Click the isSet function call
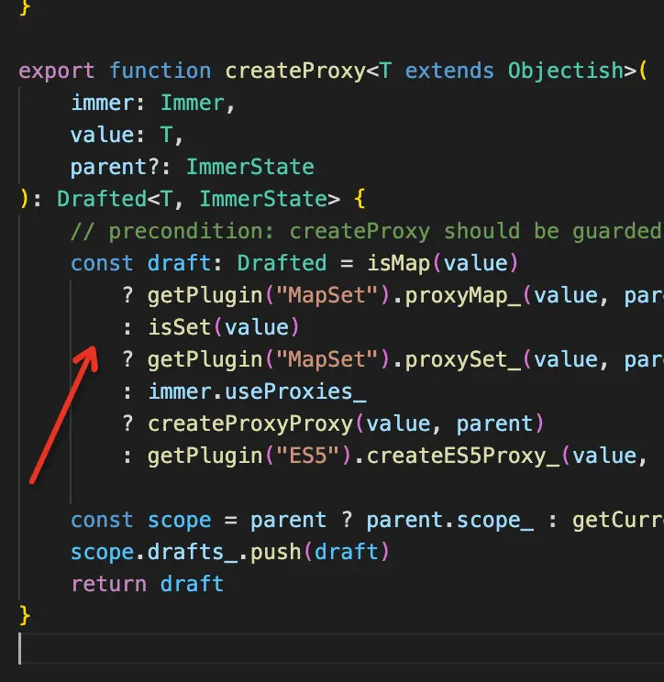 (x=180, y=327)
